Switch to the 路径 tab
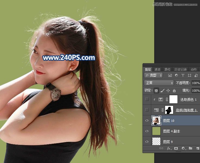 point(167,69)
